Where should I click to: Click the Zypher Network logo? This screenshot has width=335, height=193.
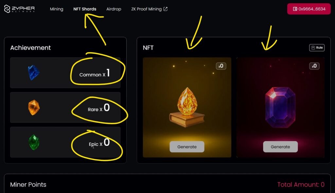tap(19, 9)
